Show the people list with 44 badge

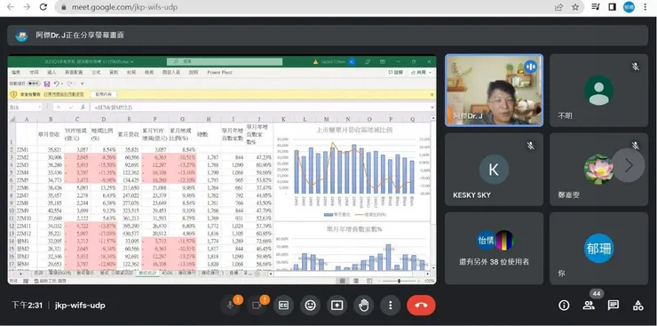click(x=589, y=306)
